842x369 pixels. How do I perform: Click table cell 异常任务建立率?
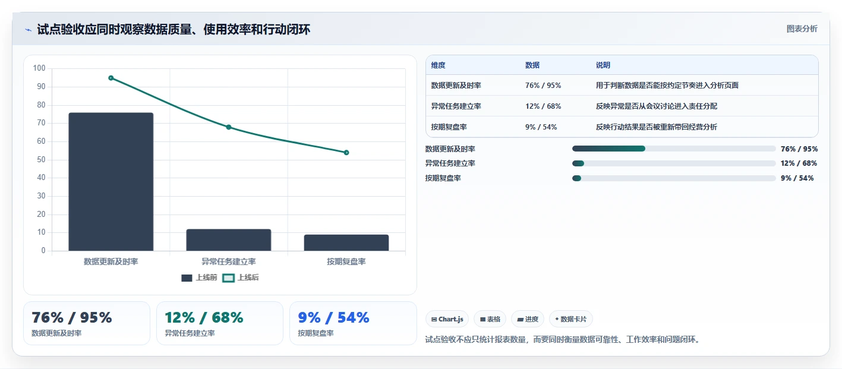coord(456,106)
